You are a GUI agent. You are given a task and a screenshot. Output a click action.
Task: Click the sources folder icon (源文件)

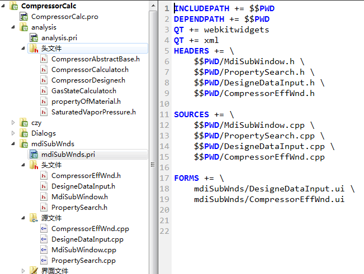(34, 218)
